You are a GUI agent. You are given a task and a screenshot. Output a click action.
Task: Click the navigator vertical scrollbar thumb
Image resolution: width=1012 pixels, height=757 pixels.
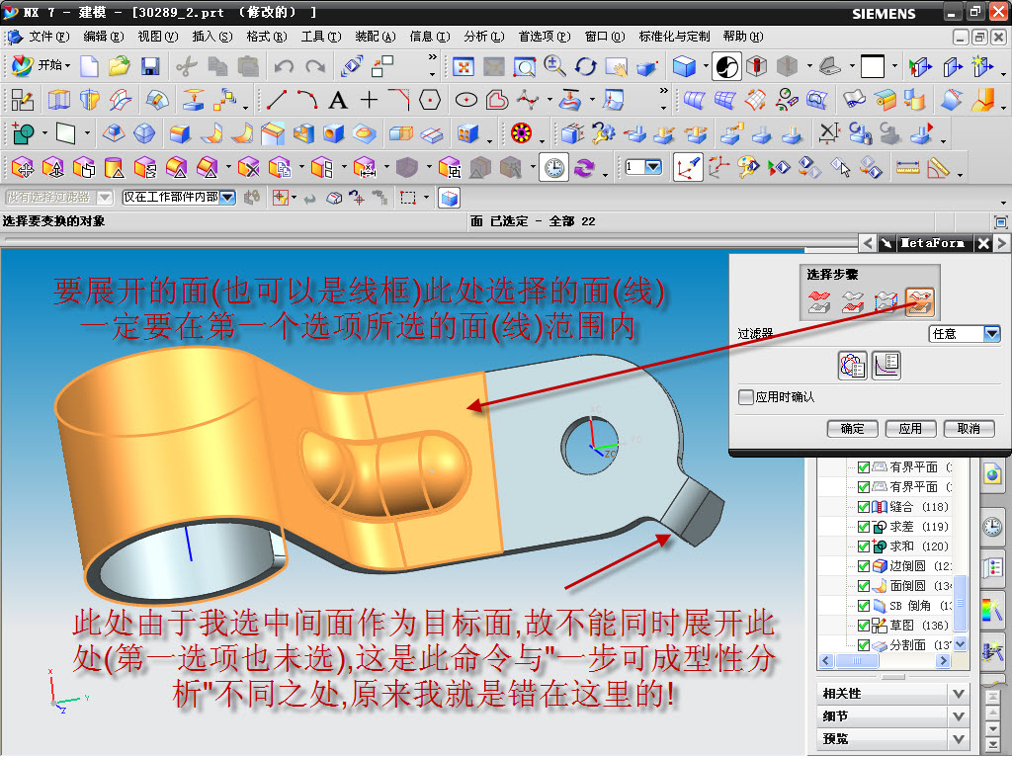point(961,603)
